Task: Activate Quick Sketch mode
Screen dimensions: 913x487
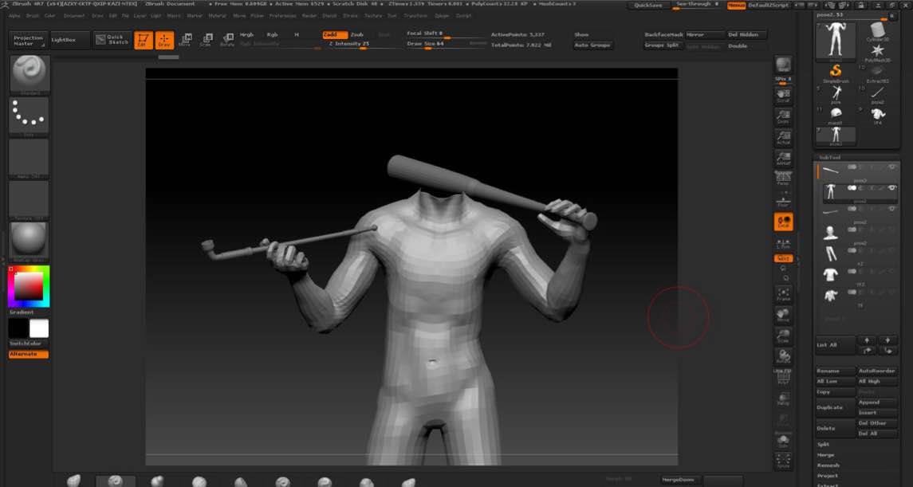Action: [113, 40]
